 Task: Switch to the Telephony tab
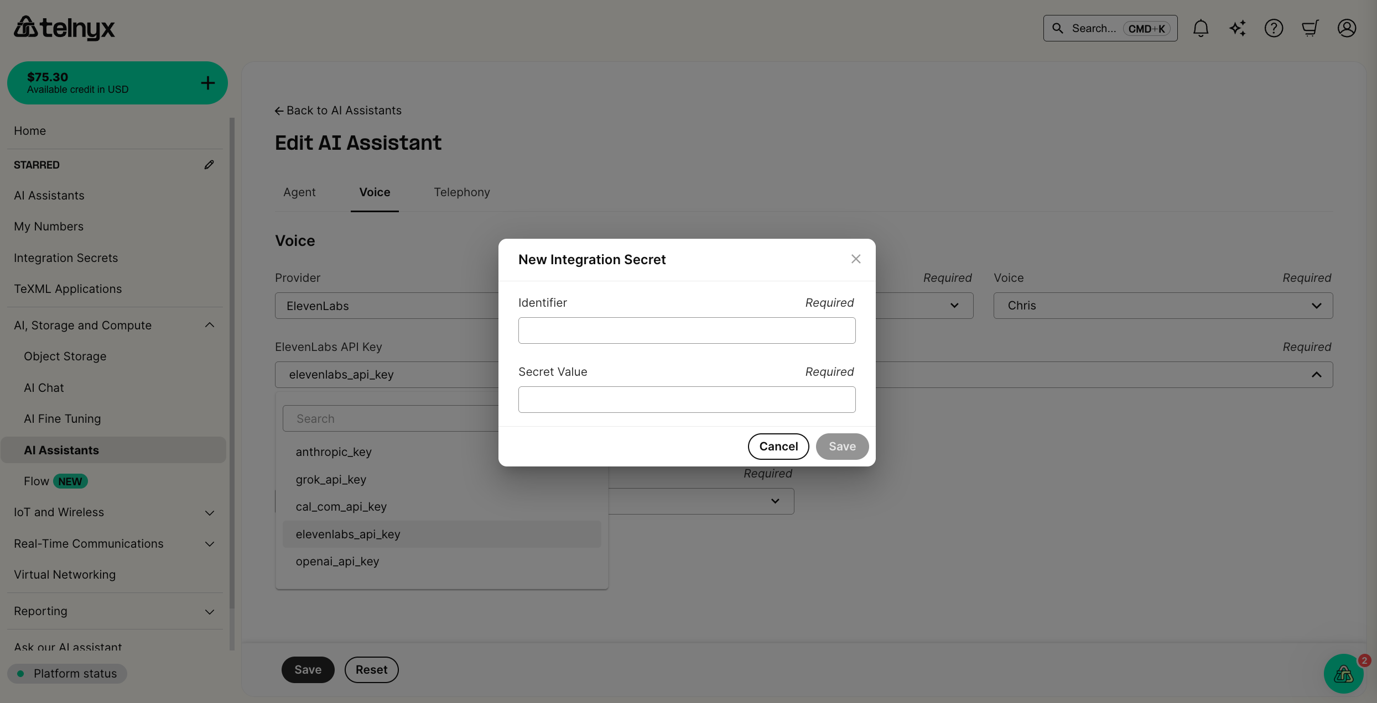coord(461,192)
